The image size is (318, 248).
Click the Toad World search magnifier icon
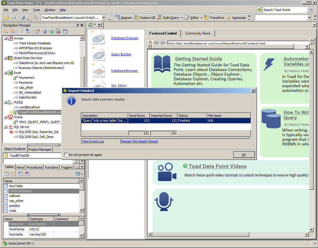311,10
